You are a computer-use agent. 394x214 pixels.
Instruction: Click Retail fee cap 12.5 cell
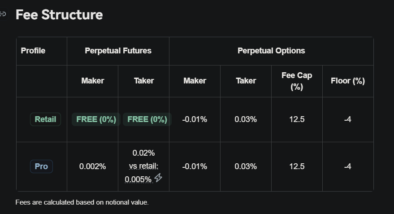coord(297,119)
